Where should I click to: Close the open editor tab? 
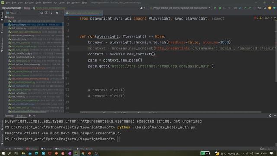pyautogui.click(x=101, y=13)
